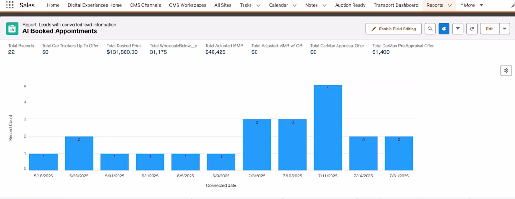Image resolution: width=515 pixels, height=199 pixels.
Task: Refresh the report data
Action: (472, 29)
